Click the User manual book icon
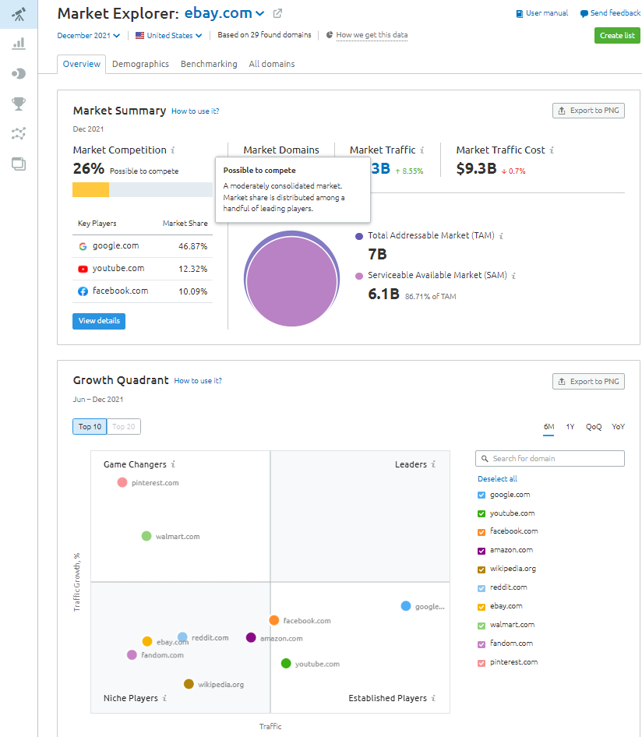This screenshot has height=737, width=642. [520, 13]
